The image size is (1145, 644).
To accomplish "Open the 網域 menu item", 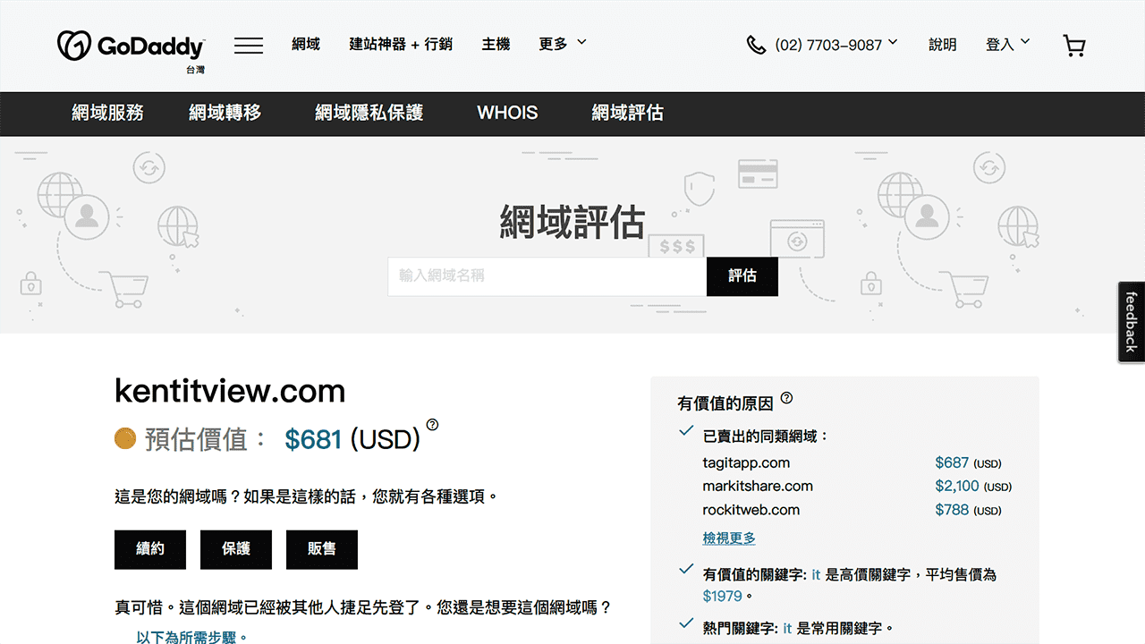I will [x=306, y=44].
